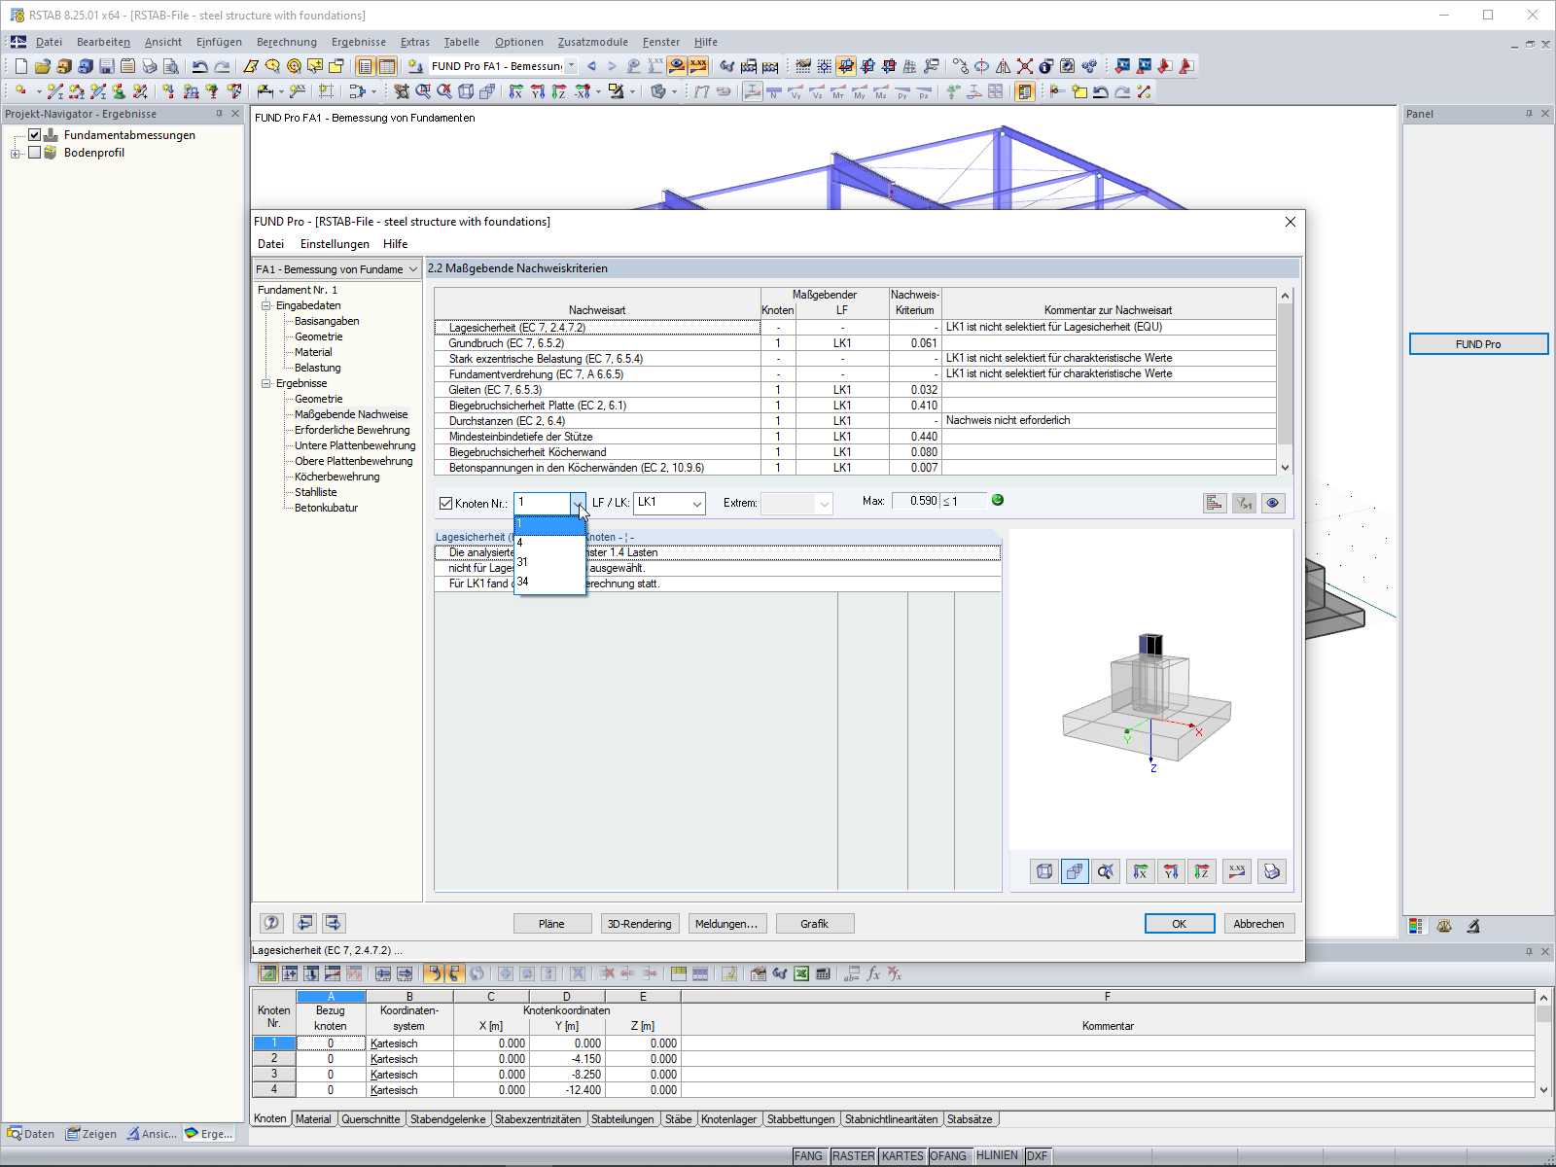This screenshot has width=1556, height=1167.
Task: Click the result diagram icon beside Max value
Action: click(1215, 503)
